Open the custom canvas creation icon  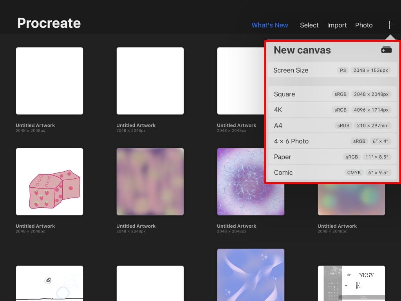click(x=386, y=50)
